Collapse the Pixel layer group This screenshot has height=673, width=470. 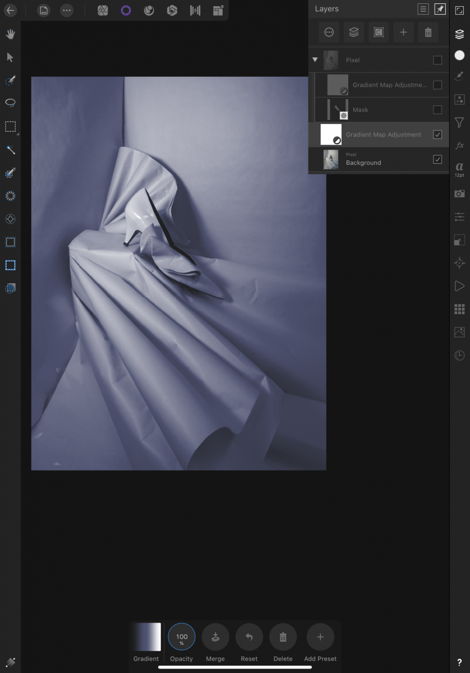pyautogui.click(x=315, y=60)
